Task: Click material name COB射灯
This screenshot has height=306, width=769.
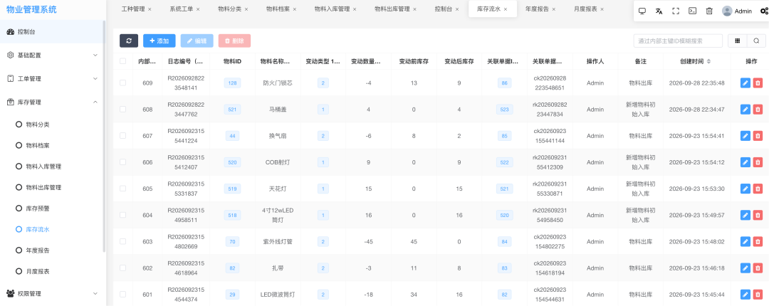Action: 278,162
